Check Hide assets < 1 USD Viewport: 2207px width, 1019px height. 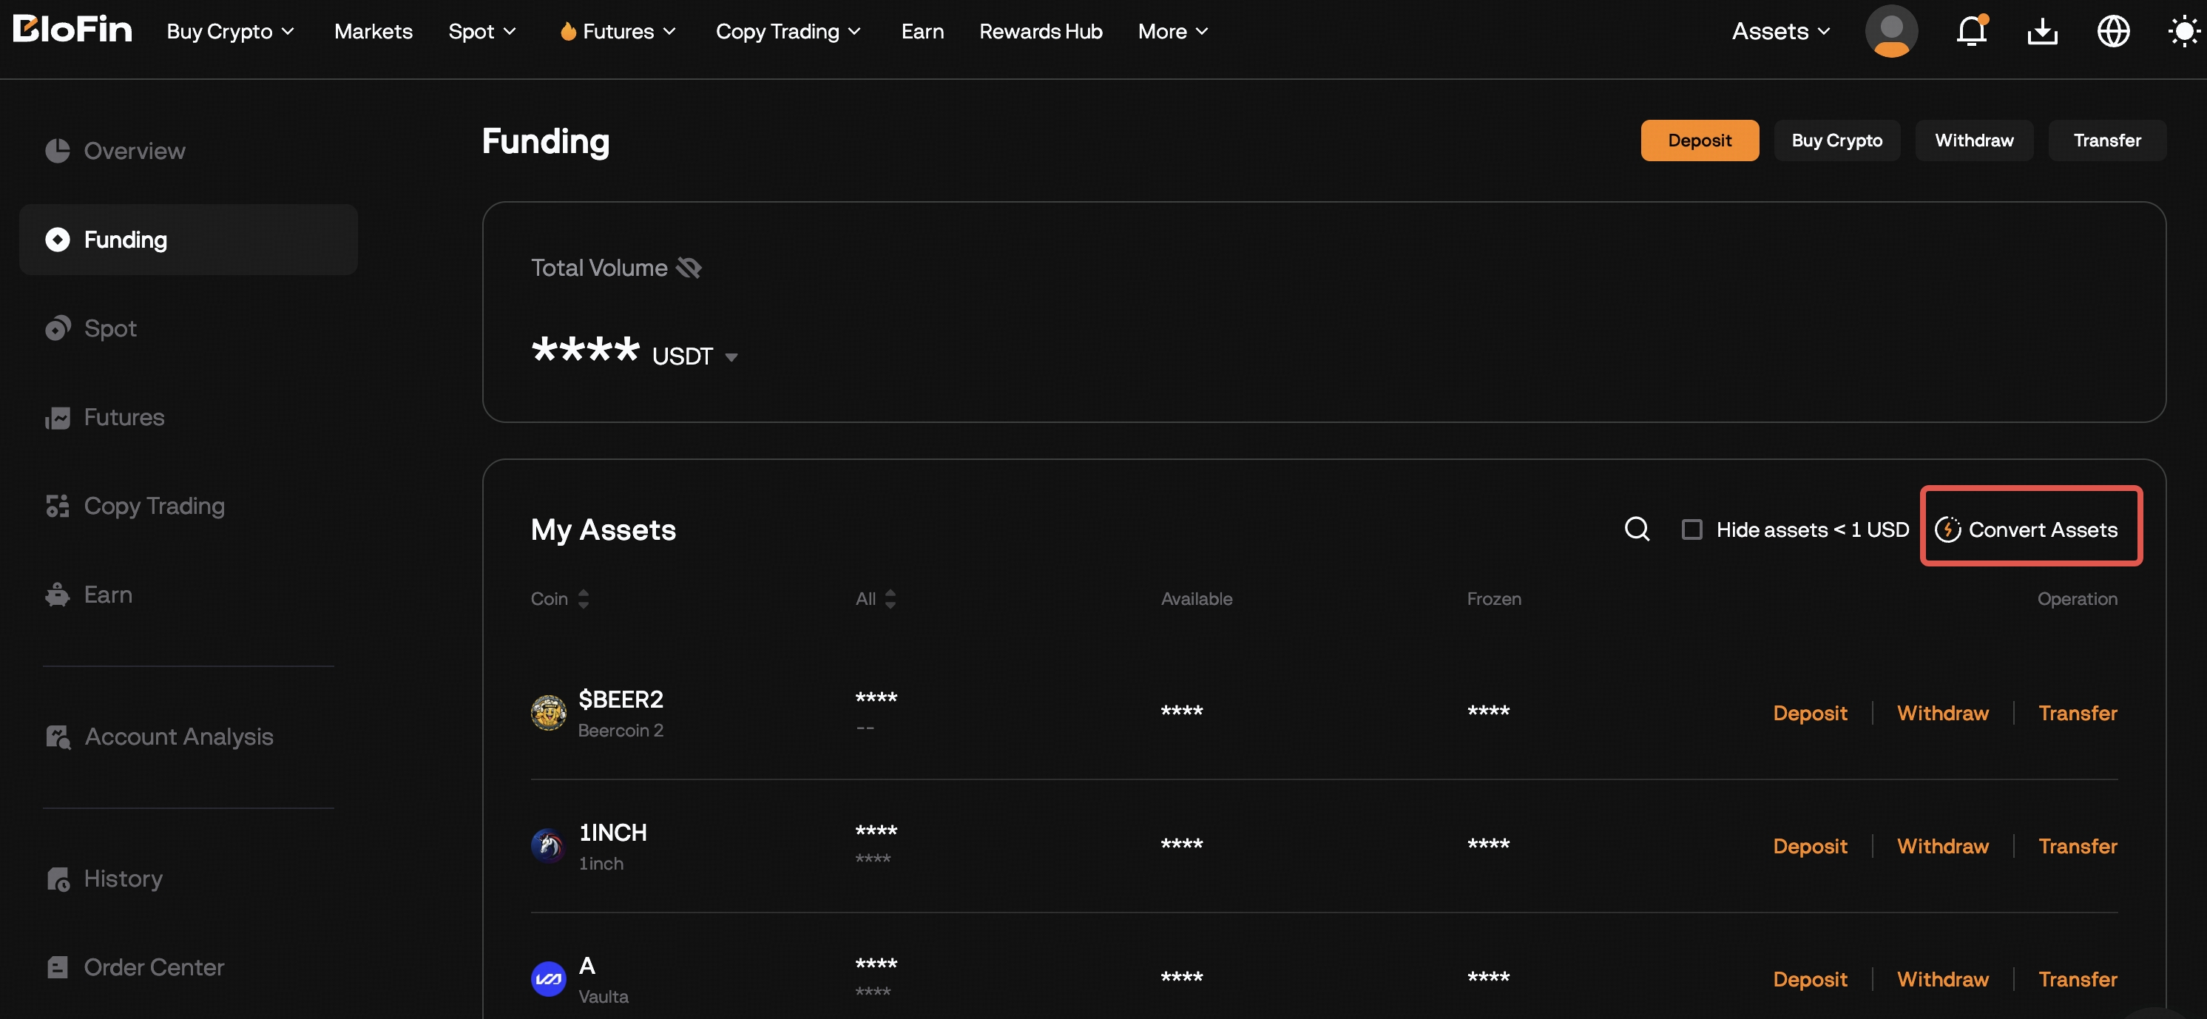[1691, 529]
